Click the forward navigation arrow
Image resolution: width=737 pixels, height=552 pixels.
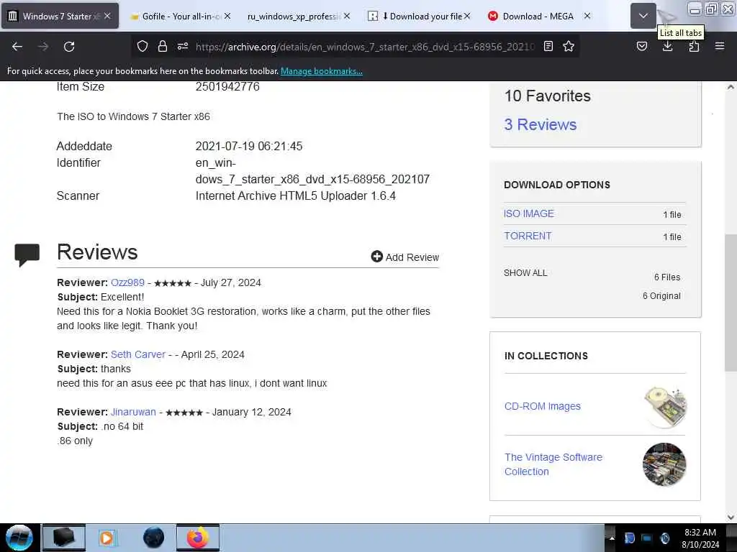point(43,47)
